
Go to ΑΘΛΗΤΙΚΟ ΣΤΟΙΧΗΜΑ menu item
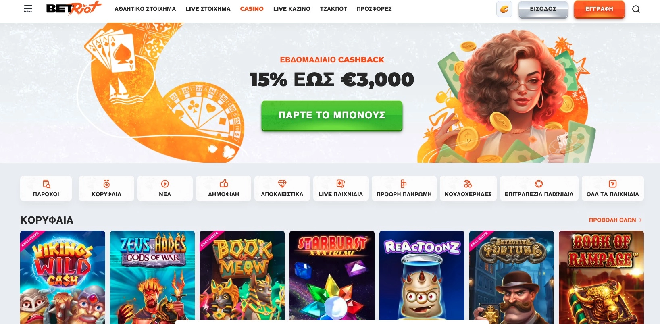pos(145,9)
